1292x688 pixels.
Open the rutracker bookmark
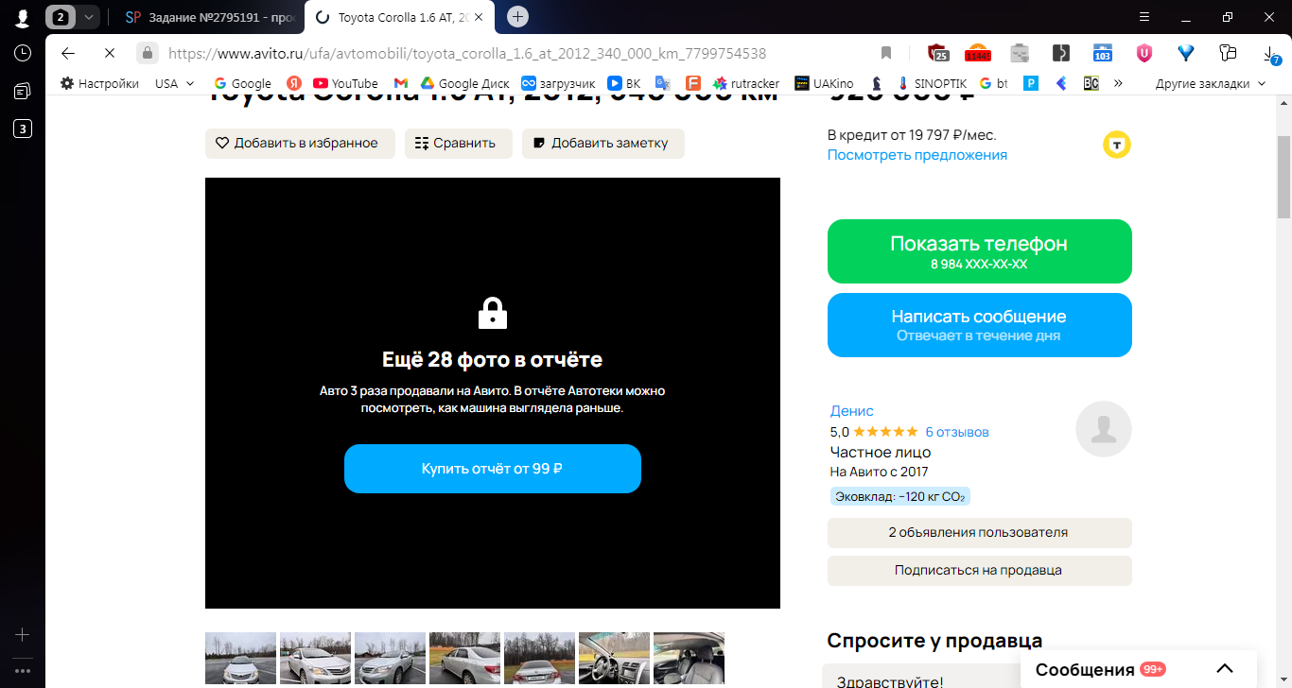[746, 83]
